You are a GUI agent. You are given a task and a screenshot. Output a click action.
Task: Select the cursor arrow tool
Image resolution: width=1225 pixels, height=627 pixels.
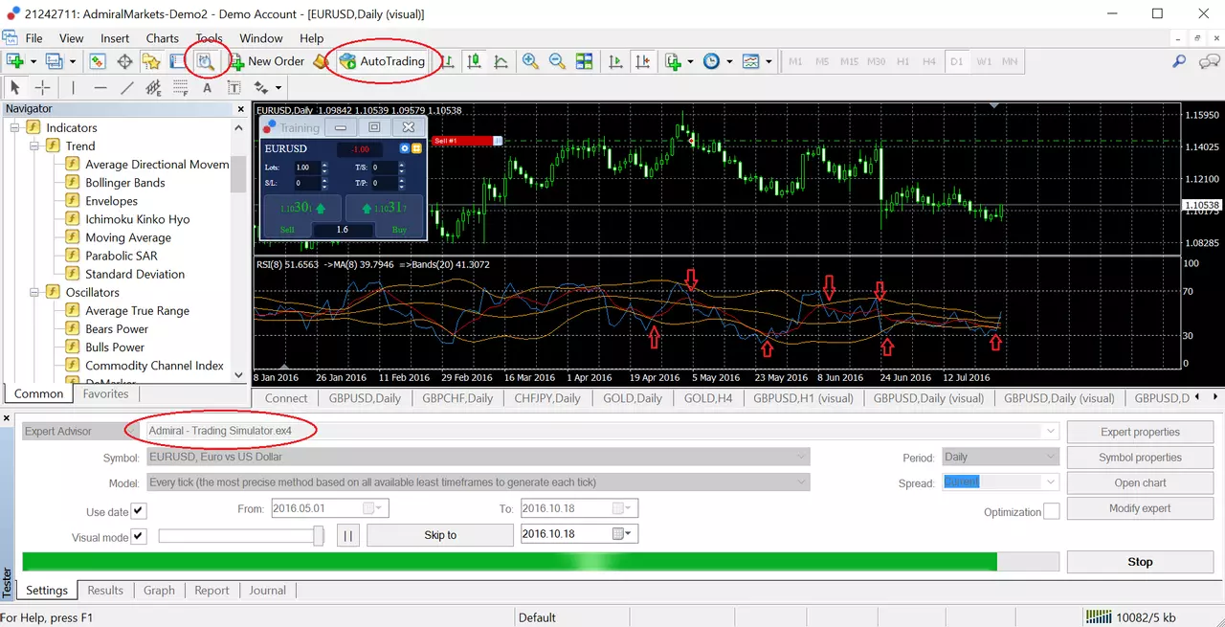pyautogui.click(x=15, y=87)
